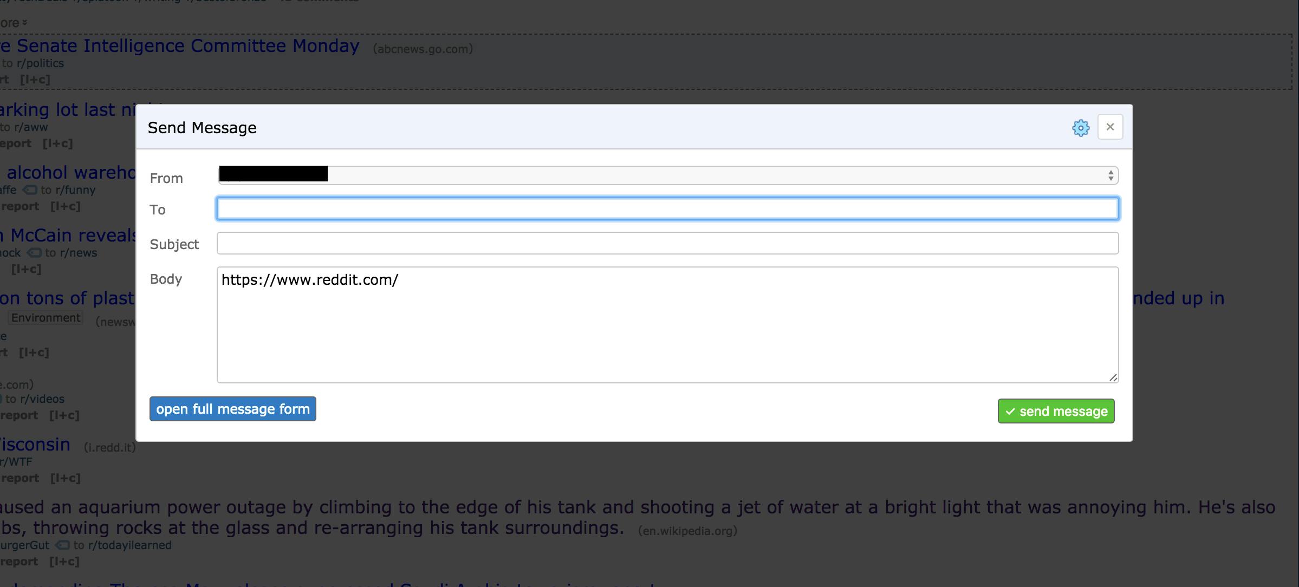Open r/aww subreddit link
The height and width of the screenshot is (587, 1299).
tap(31, 127)
